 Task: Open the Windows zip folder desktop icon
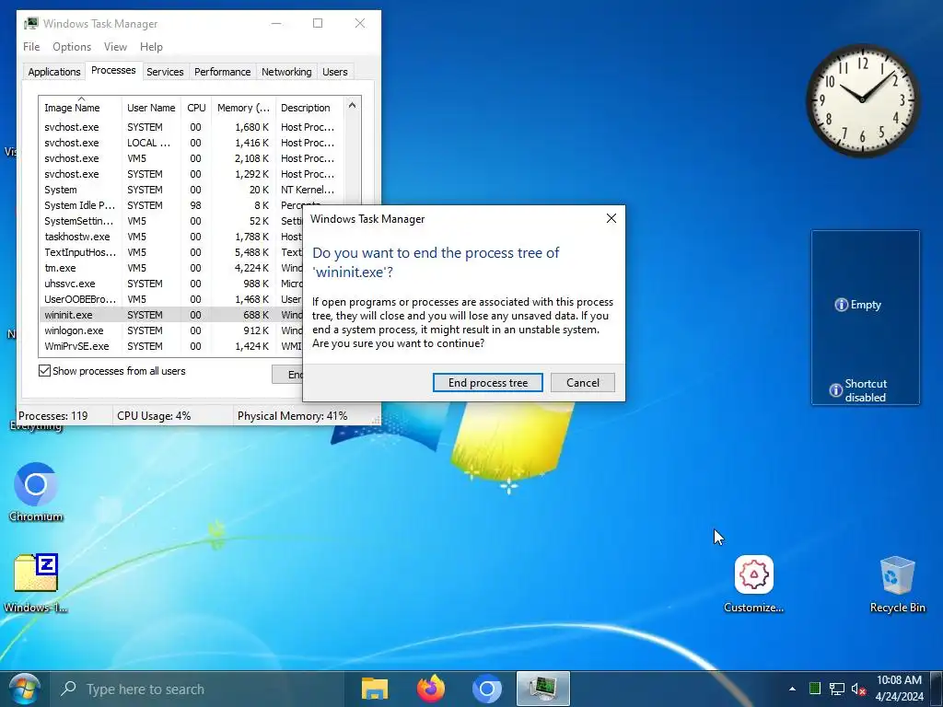[36, 582]
